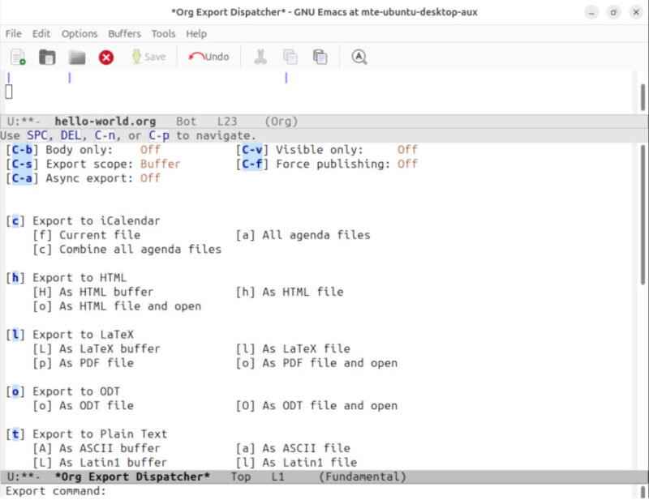Choose the Export to HTML entry

77,277
